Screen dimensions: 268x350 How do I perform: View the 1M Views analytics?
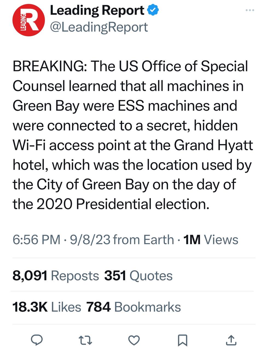pyautogui.click(x=211, y=240)
